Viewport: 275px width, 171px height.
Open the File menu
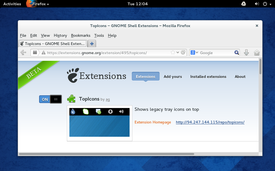(x=23, y=35)
